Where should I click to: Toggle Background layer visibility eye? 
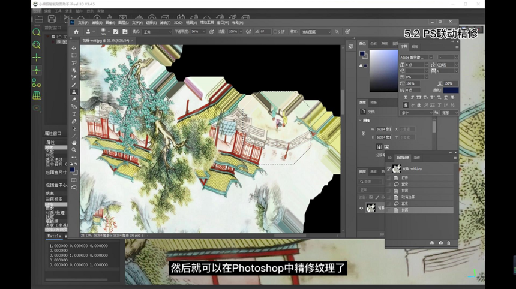(361, 208)
